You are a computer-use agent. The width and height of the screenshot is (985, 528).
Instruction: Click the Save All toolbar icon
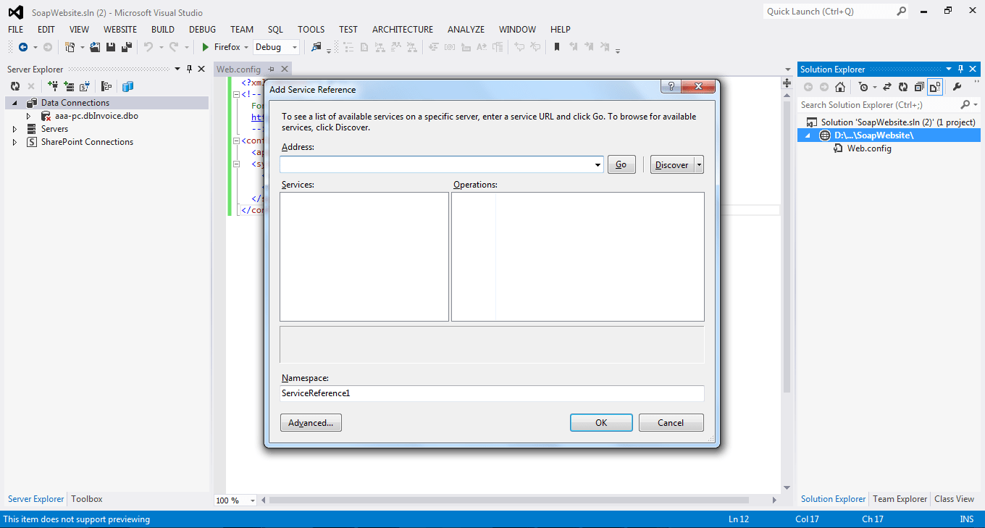click(127, 47)
